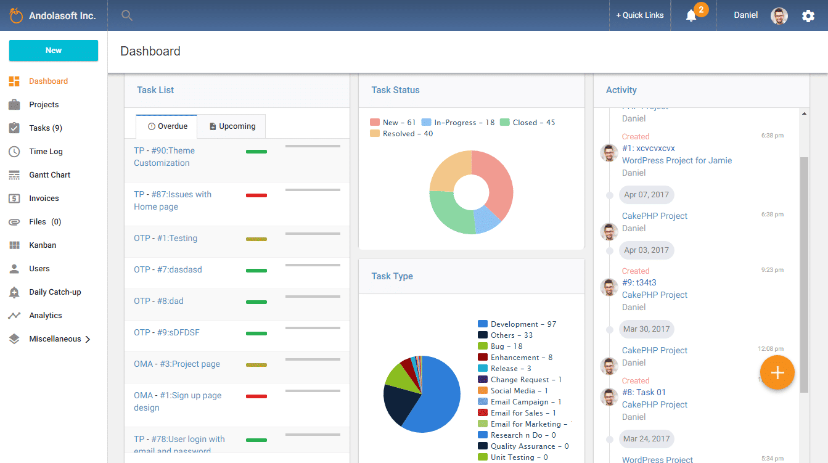Click the Apr 03, 2017 date label
828x463 pixels.
pyautogui.click(x=646, y=250)
